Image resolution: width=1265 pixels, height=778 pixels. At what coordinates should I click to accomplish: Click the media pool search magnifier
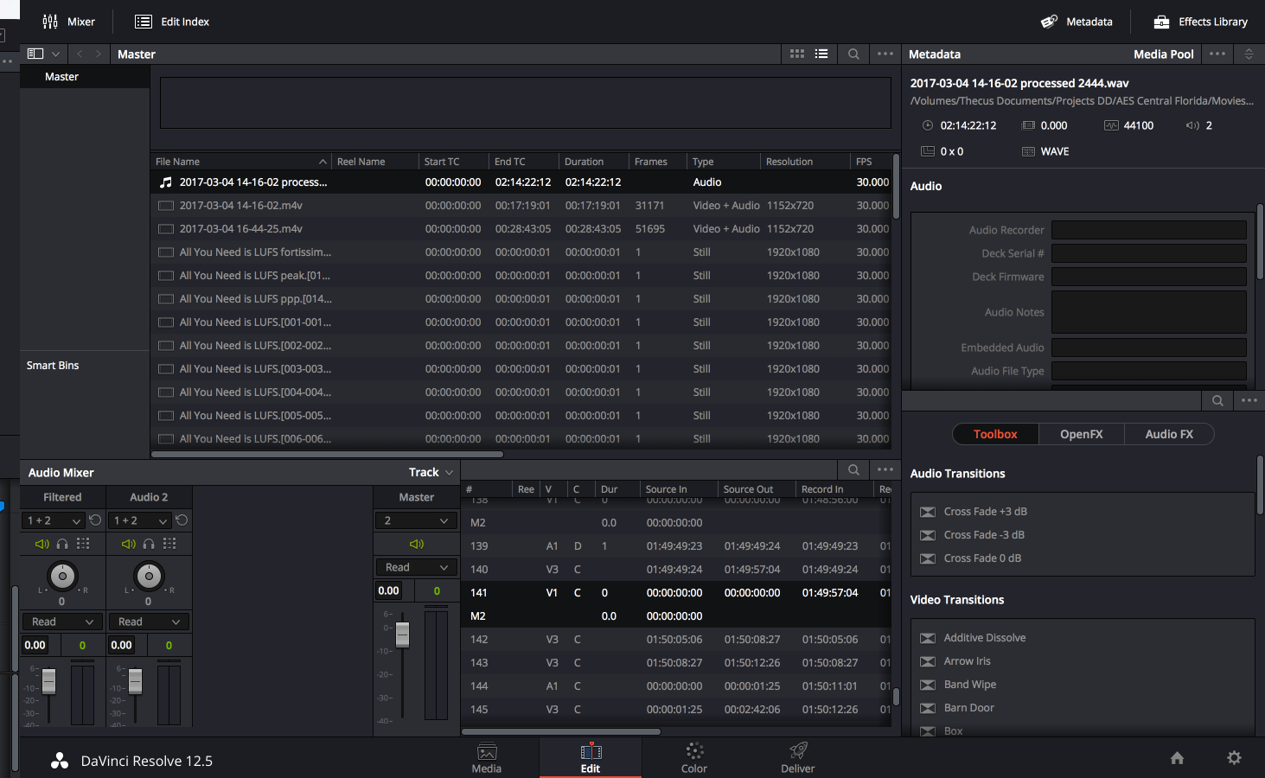[853, 54]
